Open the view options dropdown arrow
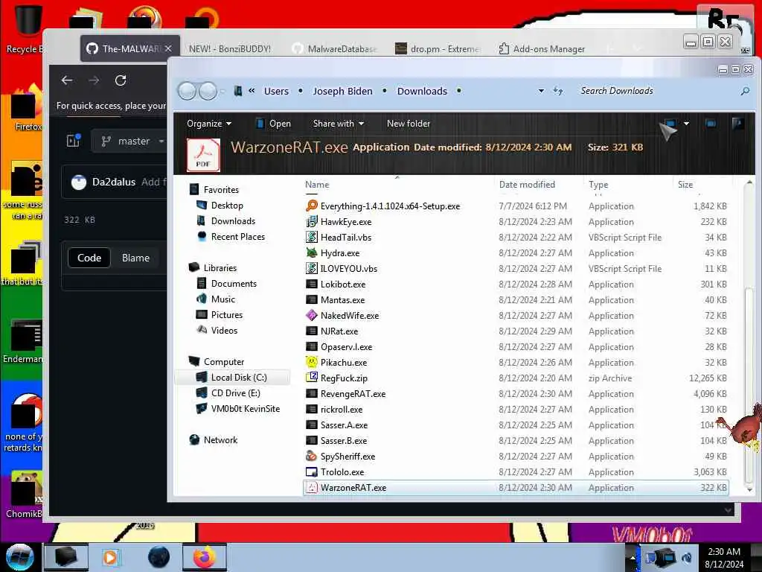Screen dimensions: 762x572 [x=686, y=124]
